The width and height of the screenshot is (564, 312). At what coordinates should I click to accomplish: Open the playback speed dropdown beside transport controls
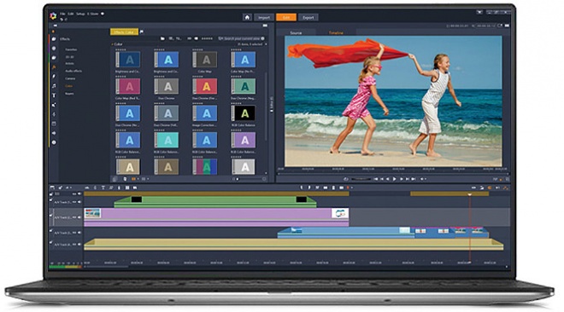click(x=423, y=179)
